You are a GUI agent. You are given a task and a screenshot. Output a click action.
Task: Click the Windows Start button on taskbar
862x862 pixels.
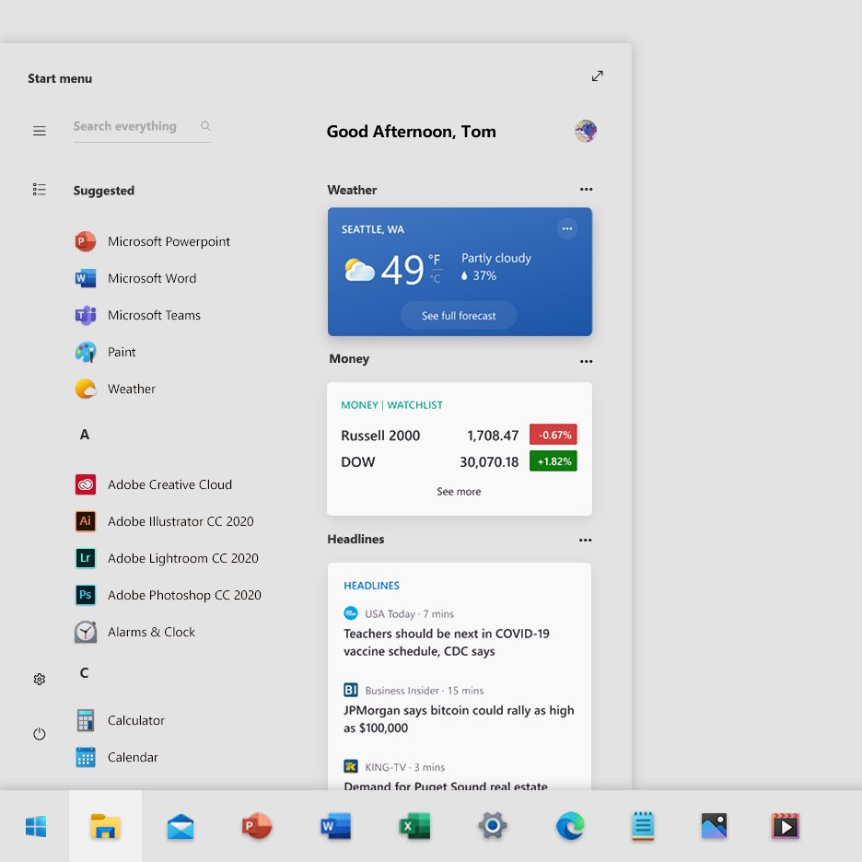(36, 826)
